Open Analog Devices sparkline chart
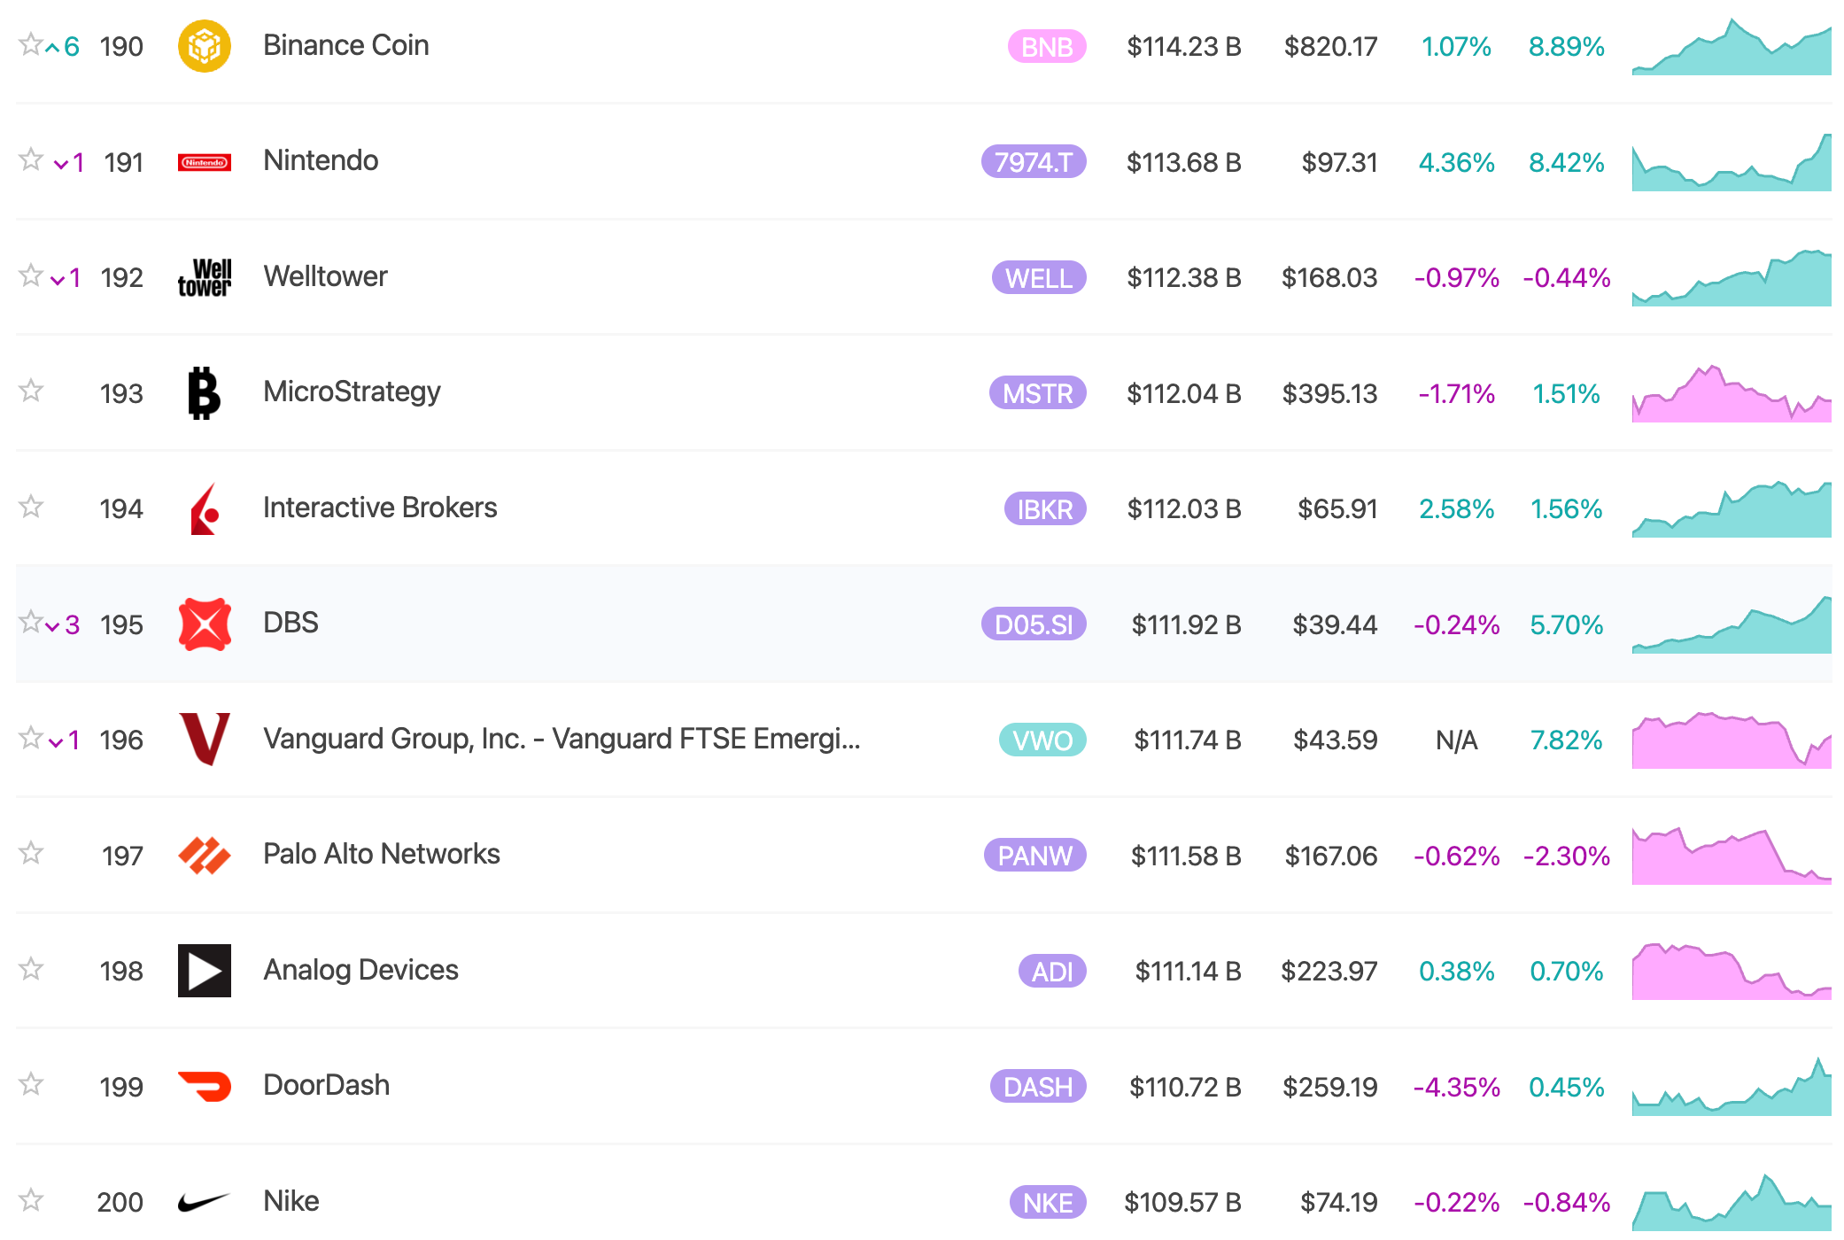1844x1240 pixels. 1732,972
